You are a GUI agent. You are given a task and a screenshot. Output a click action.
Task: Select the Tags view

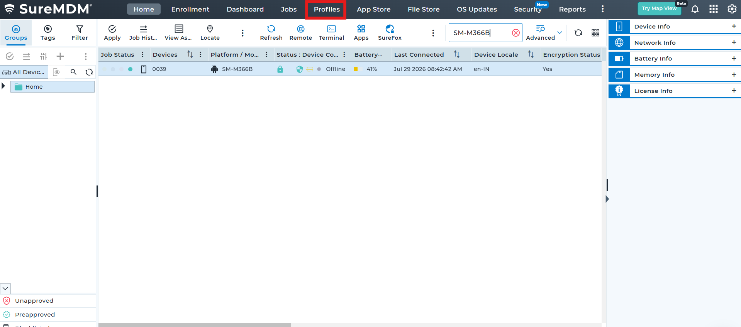47,33
